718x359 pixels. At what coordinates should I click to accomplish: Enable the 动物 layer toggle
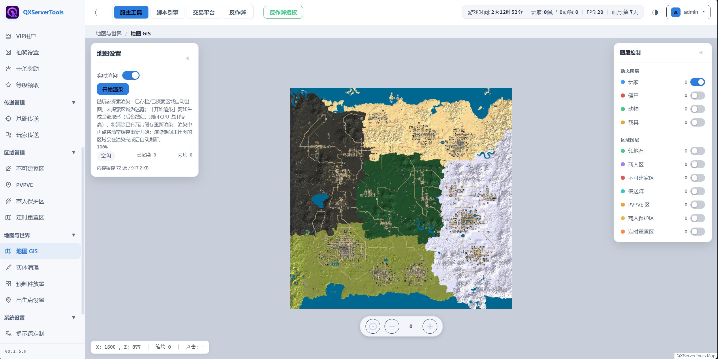point(698,109)
